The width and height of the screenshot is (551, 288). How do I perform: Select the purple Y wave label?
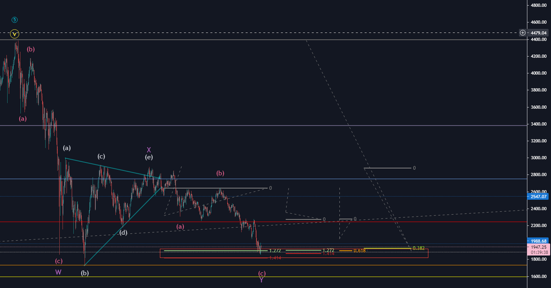261,280
